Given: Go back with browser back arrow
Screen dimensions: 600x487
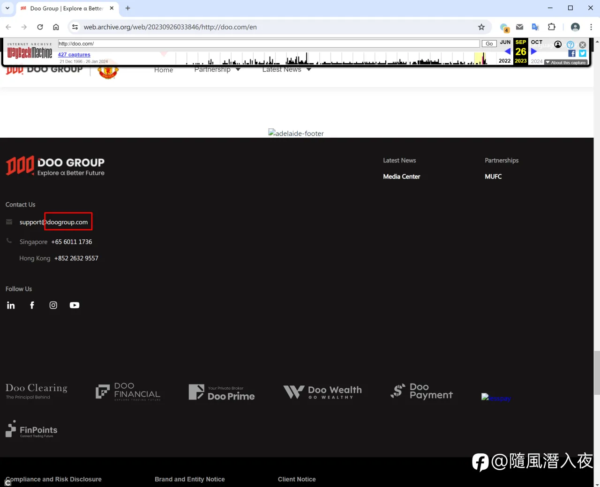Looking at the screenshot, I should (x=8, y=27).
